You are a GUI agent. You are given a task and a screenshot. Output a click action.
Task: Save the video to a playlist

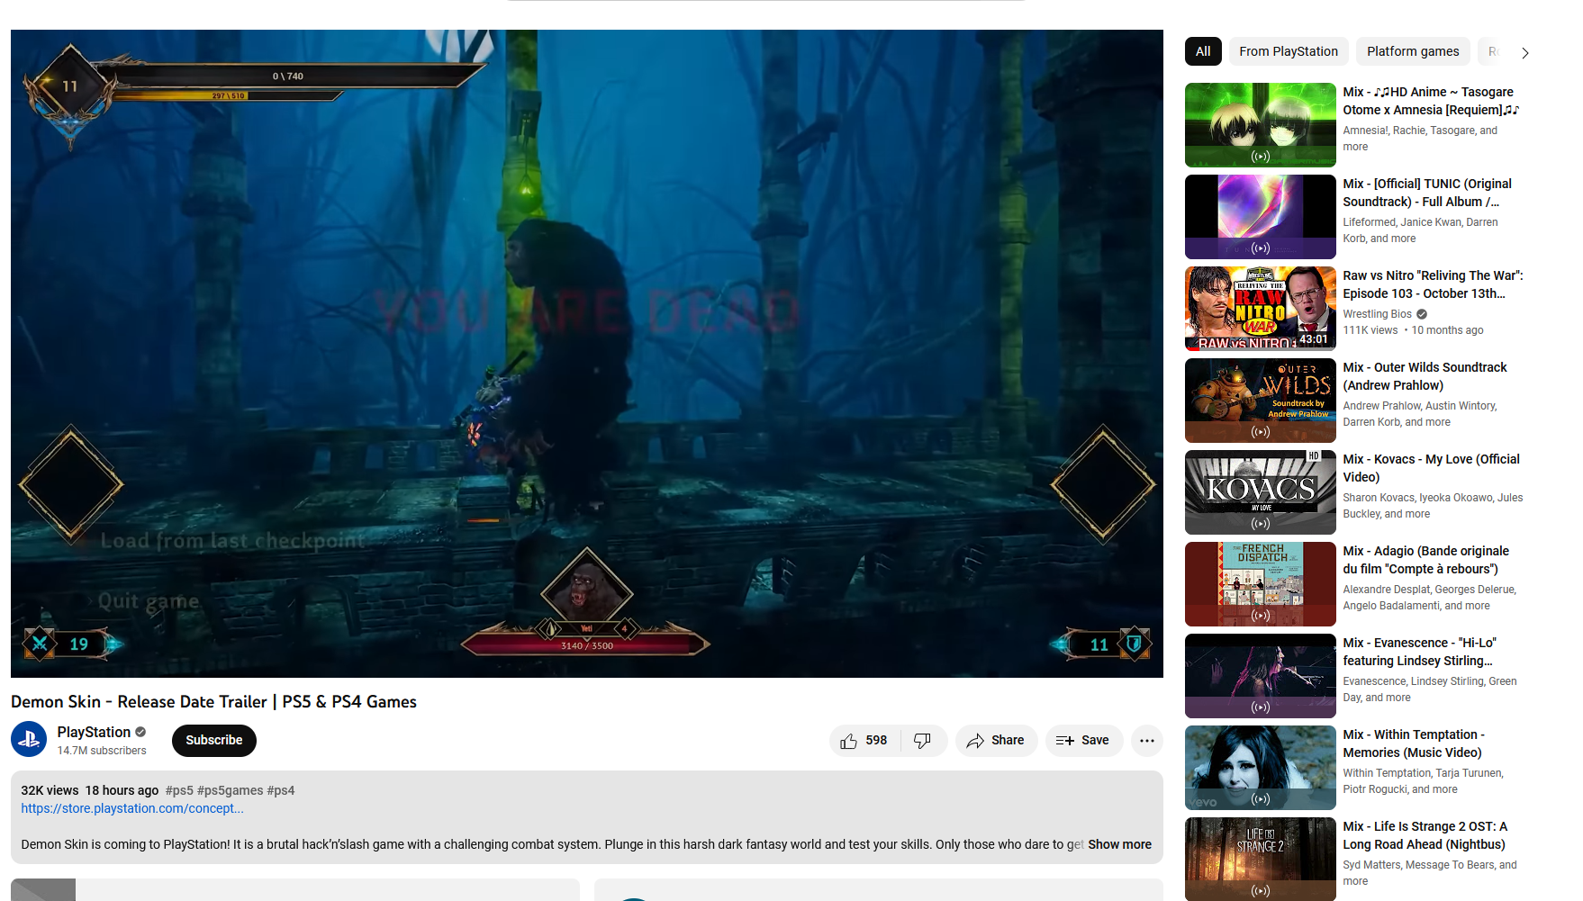pyautogui.click(x=1083, y=741)
